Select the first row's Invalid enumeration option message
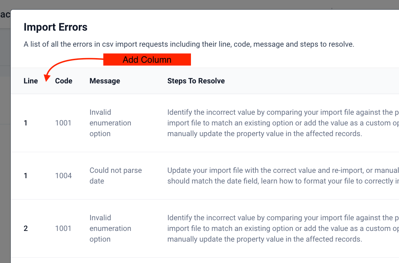This screenshot has height=263, width=399. click(110, 123)
